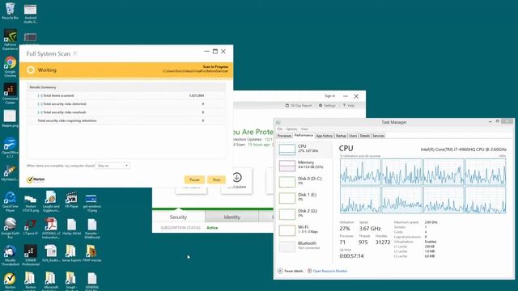Select Disk 2 (G:) in the sidebar
Image resolution: width=518 pixels, height=291 pixels.
(304, 213)
